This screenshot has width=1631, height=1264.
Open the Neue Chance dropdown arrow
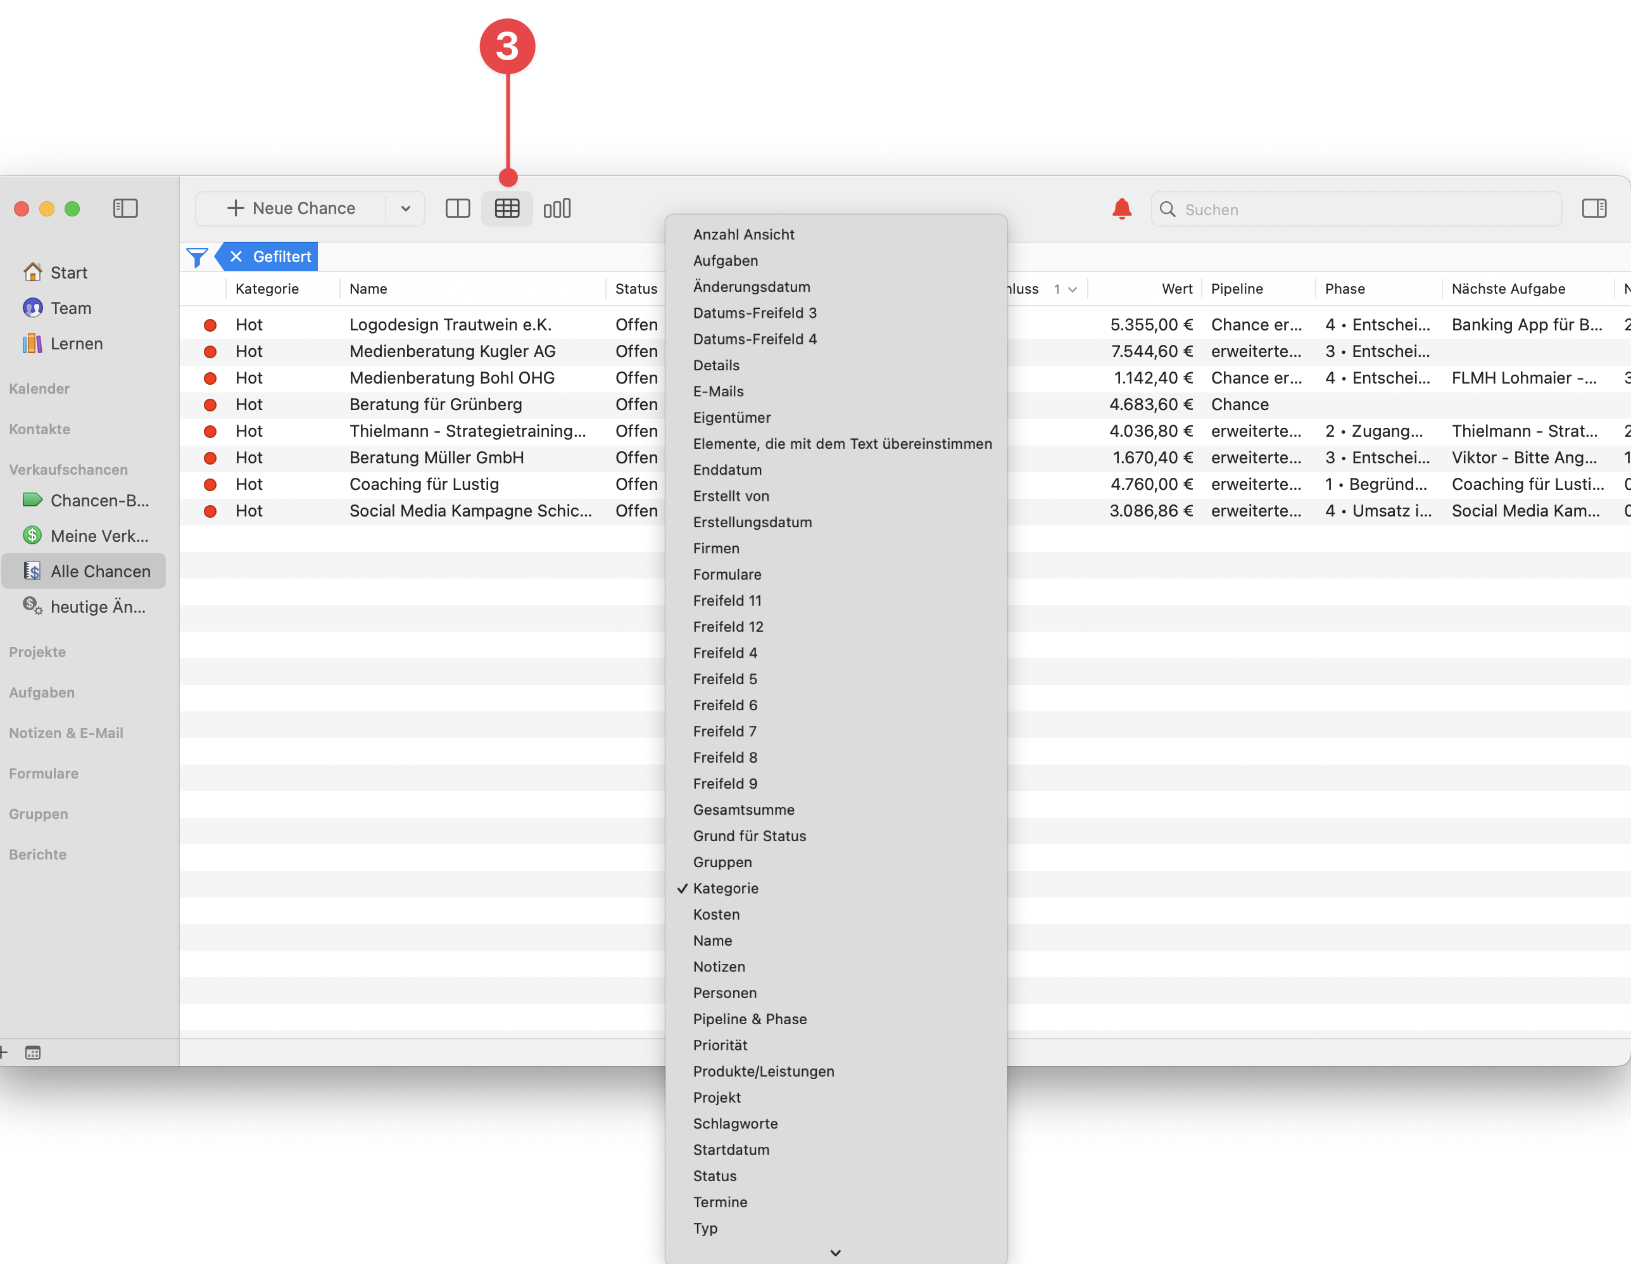point(405,208)
